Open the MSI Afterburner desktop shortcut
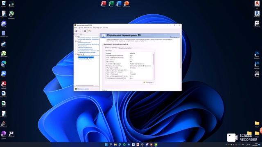Image resolution: width=262 pixels, height=147 pixels. [x=11, y=15]
